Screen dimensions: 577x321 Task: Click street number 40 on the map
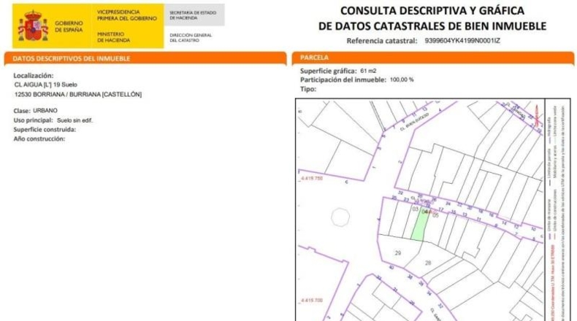(391, 267)
